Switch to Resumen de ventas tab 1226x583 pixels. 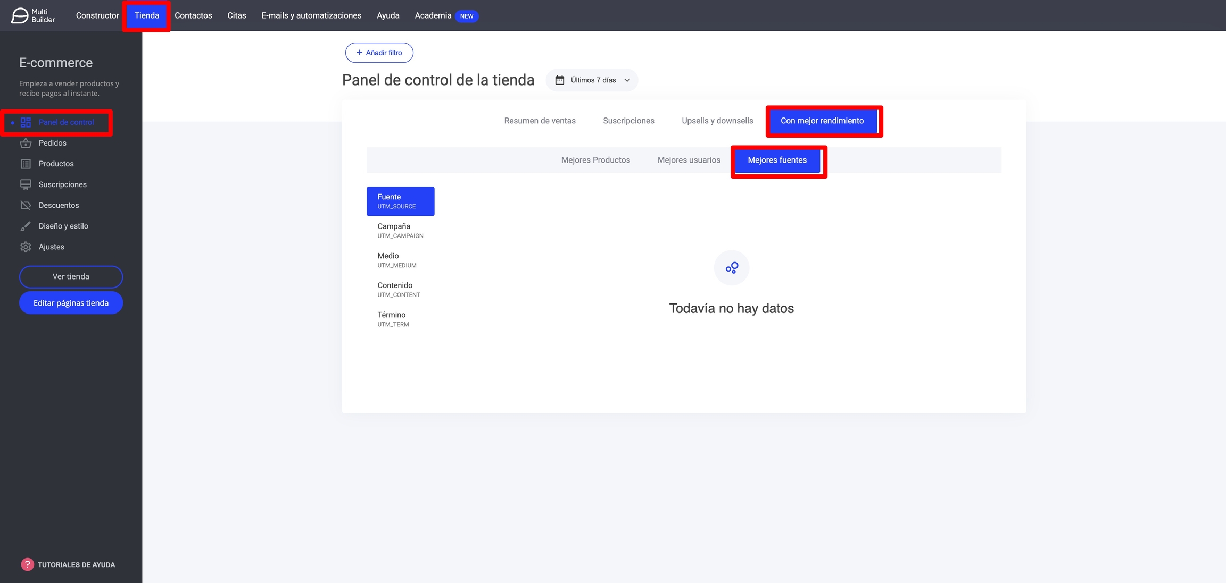pos(540,121)
